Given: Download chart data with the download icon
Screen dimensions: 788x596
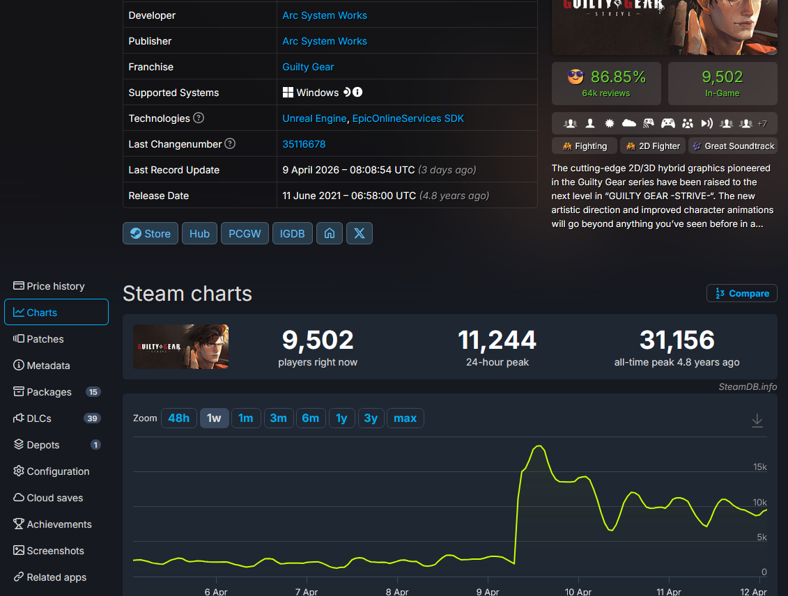Looking at the screenshot, I should pos(757,421).
